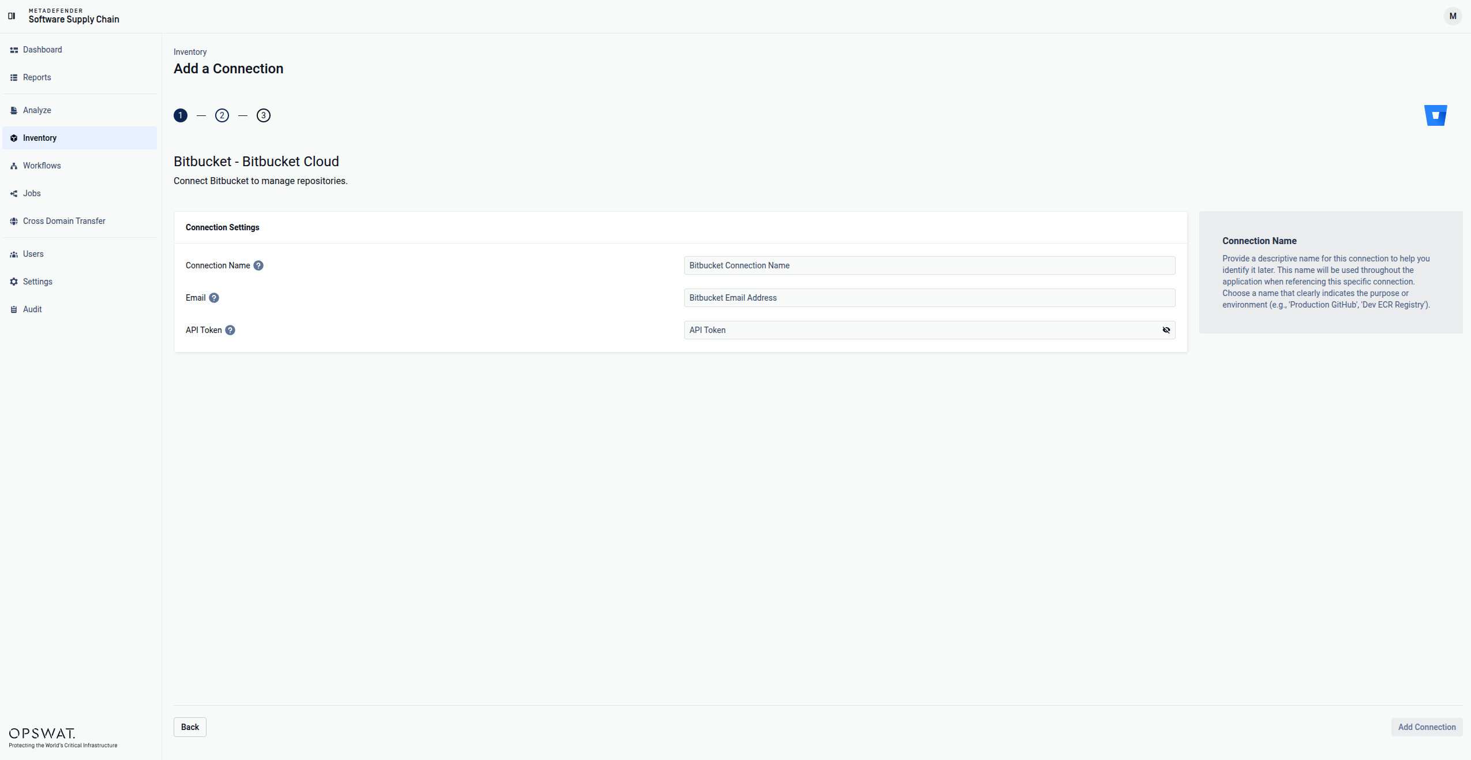
Task: Click the Software Supply Chain title
Action: point(74,19)
